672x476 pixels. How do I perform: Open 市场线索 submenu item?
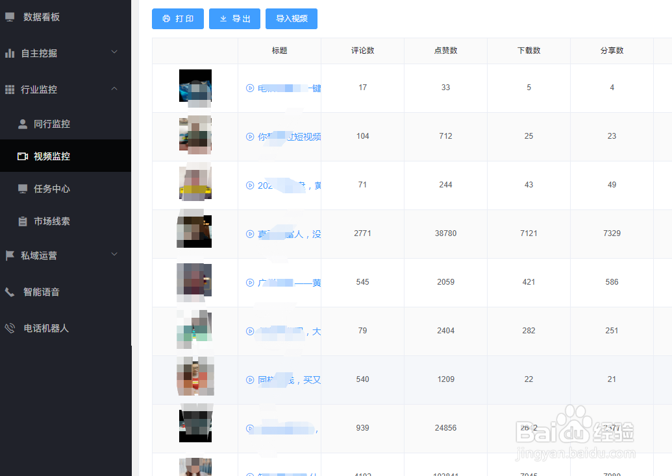point(65,221)
